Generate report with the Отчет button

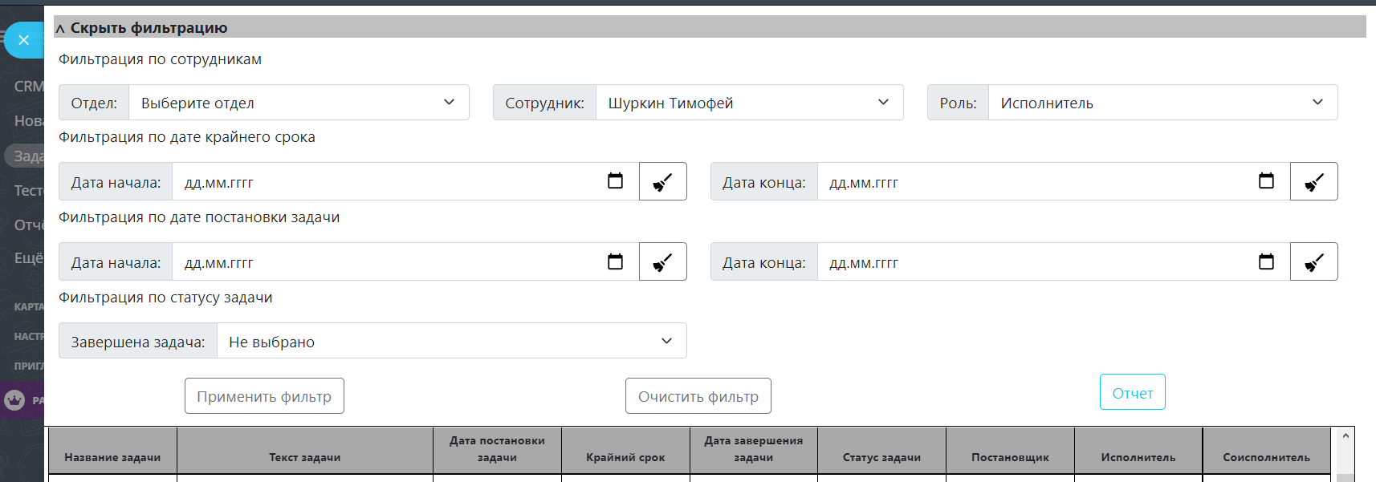1132,392
